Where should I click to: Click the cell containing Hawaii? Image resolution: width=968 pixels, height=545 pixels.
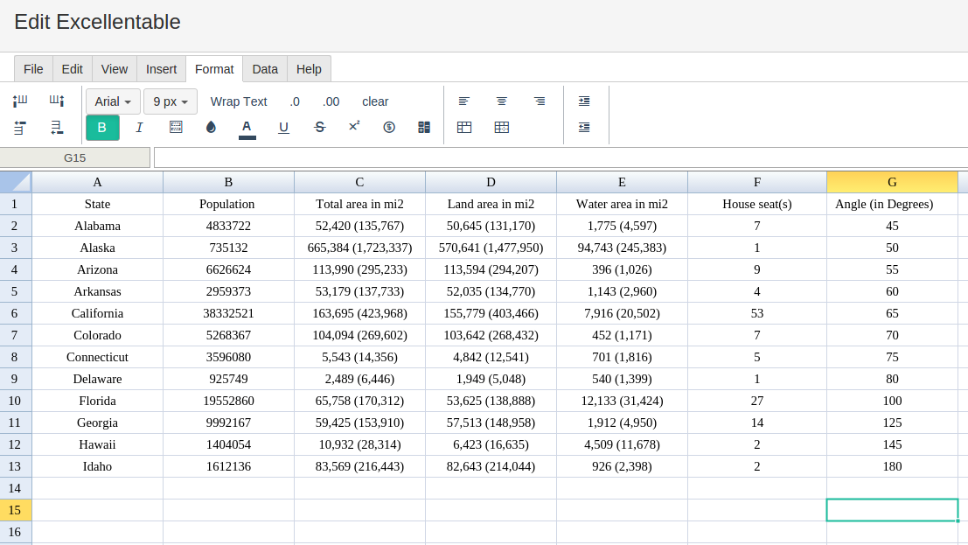coord(98,444)
